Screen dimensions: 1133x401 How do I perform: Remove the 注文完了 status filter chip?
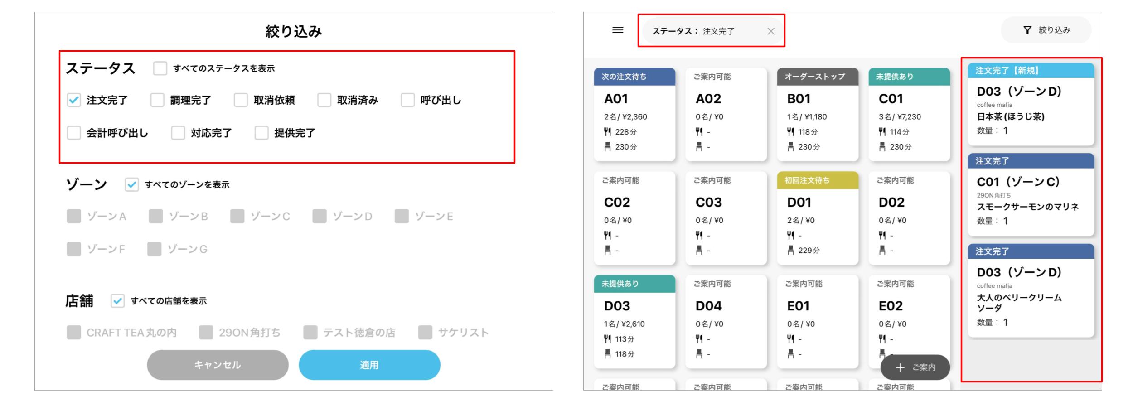[x=770, y=31]
